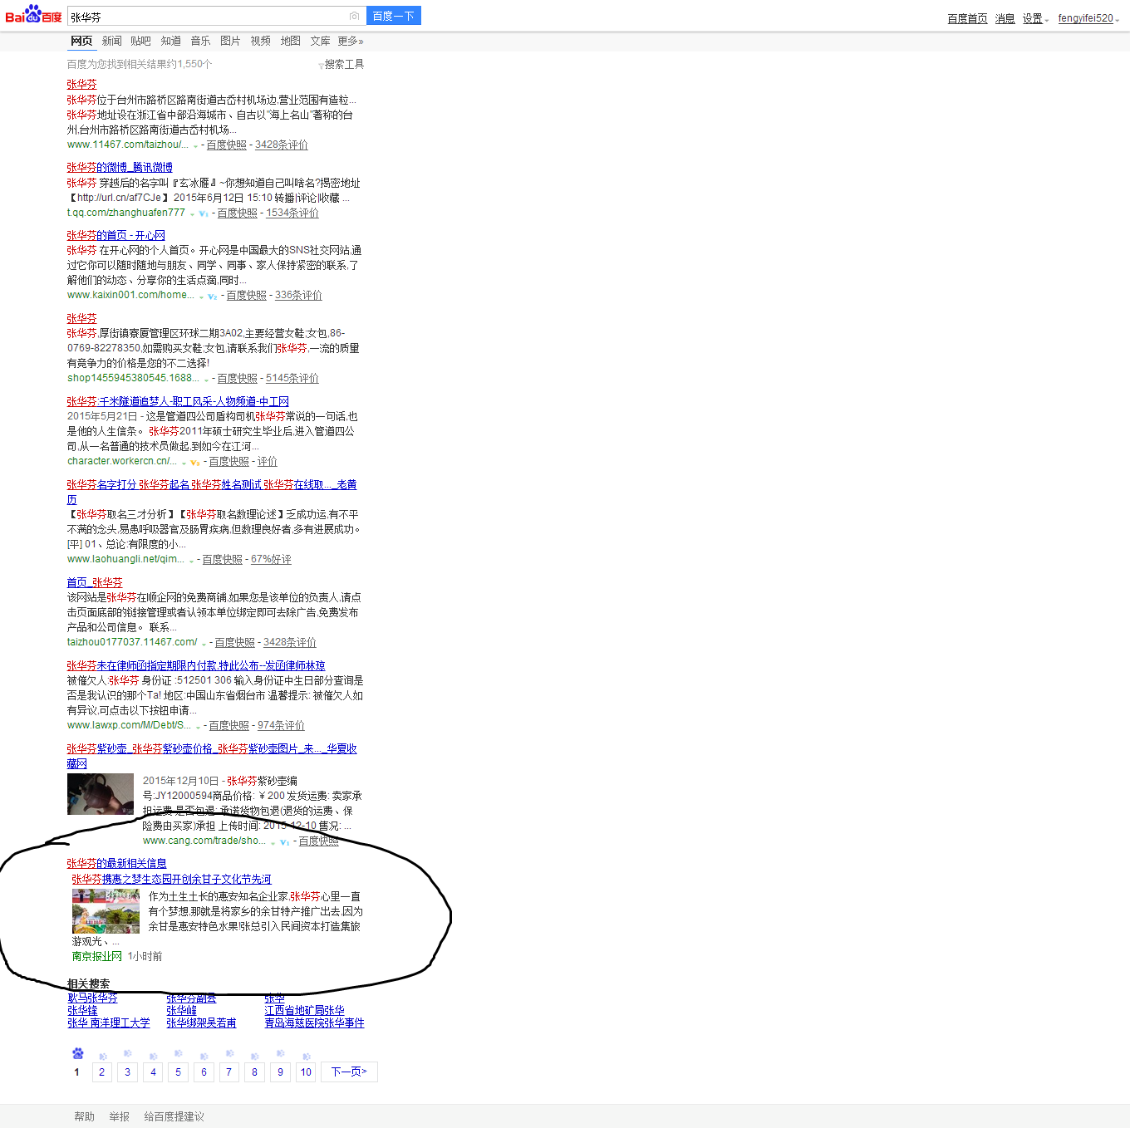Open the 张华芬紫砂壶 result title
The height and width of the screenshot is (1128, 1130).
pyautogui.click(x=212, y=756)
